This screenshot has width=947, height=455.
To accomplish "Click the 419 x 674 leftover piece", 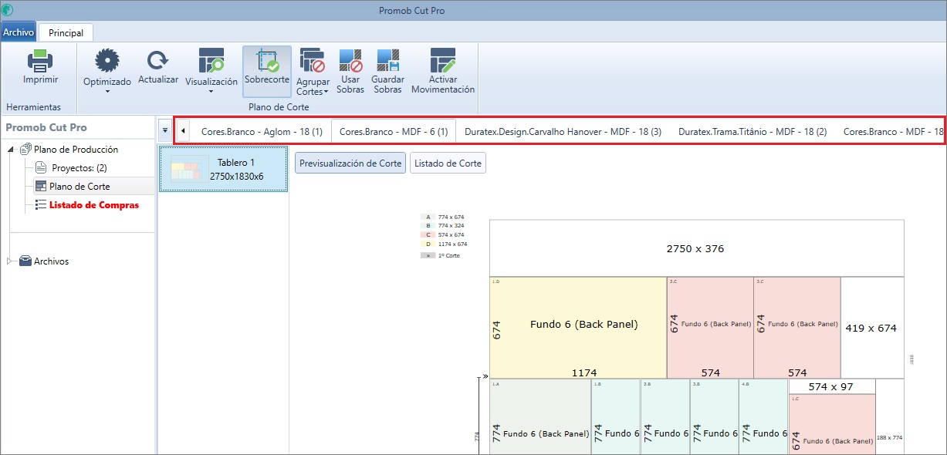I will click(871, 327).
